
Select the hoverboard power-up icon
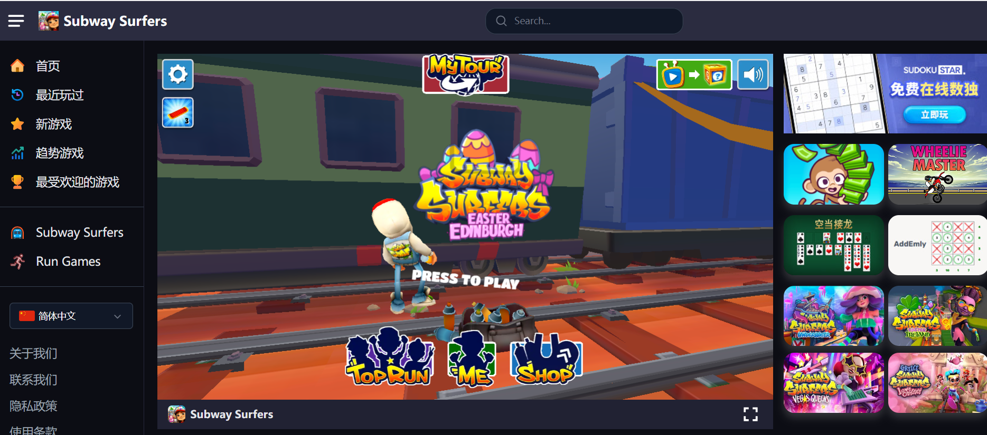coord(178,112)
